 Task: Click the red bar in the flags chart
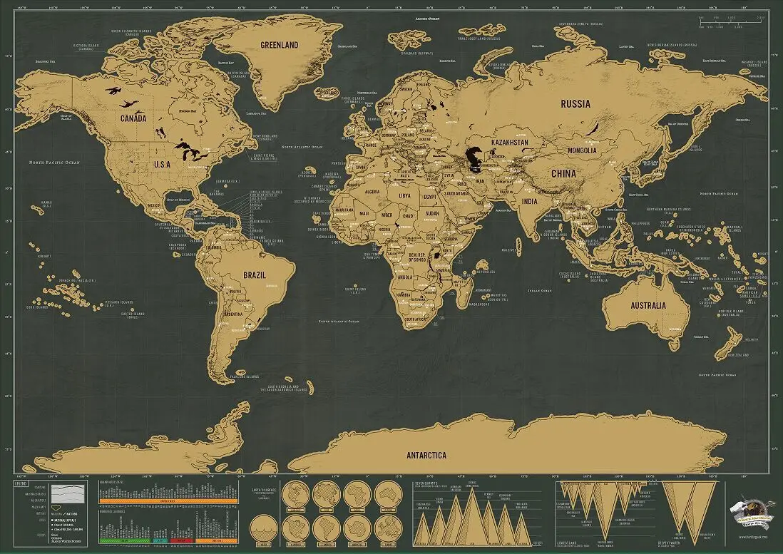pyautogui.click(x=182, y=540)
